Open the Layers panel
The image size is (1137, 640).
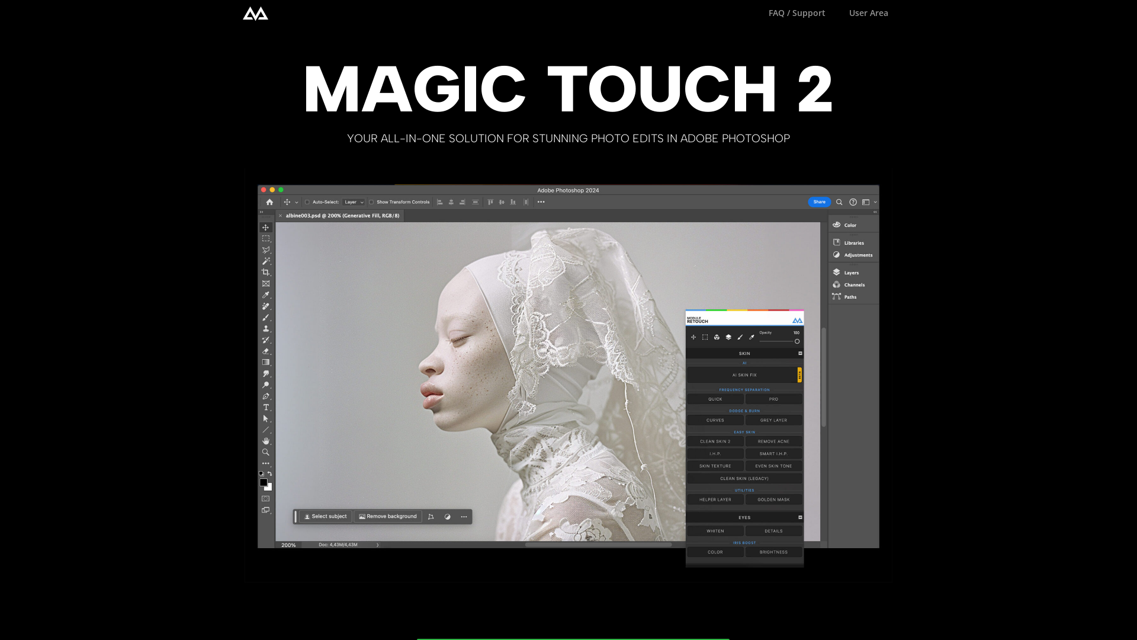(846, 273)
